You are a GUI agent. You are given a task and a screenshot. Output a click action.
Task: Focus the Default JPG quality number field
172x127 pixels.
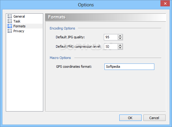click(111, 37)
